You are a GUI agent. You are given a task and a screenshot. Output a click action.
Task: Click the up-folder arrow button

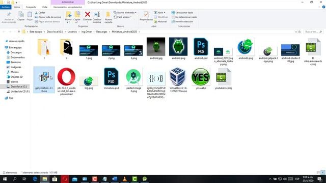19,32
